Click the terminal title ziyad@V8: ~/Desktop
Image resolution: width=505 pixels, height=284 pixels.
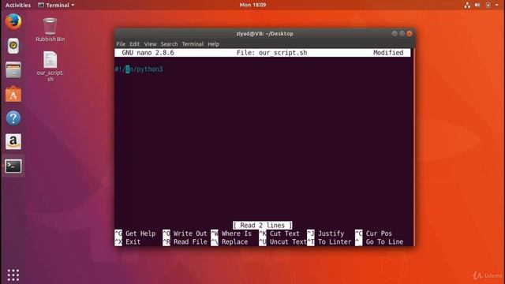tap(264, 34)
